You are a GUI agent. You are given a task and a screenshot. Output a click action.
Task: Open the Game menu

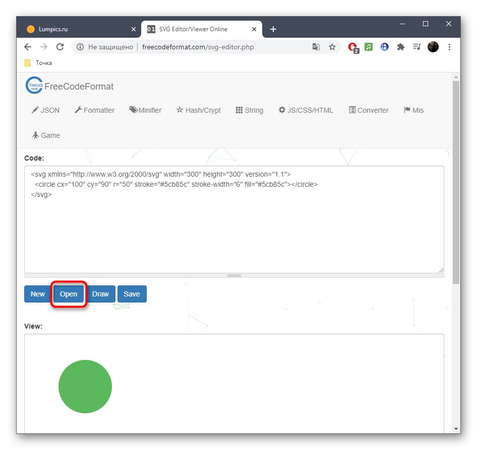pos(46,135)
